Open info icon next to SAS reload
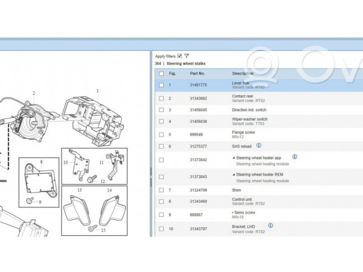This screenshot has height=272, width=363. pyautogui.click(x=259, y=146)
